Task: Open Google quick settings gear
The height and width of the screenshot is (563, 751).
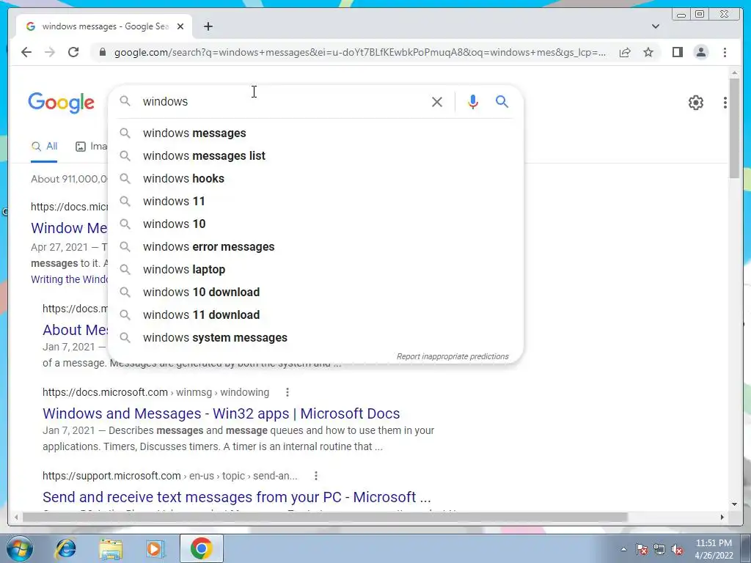Action: (696, 103)
